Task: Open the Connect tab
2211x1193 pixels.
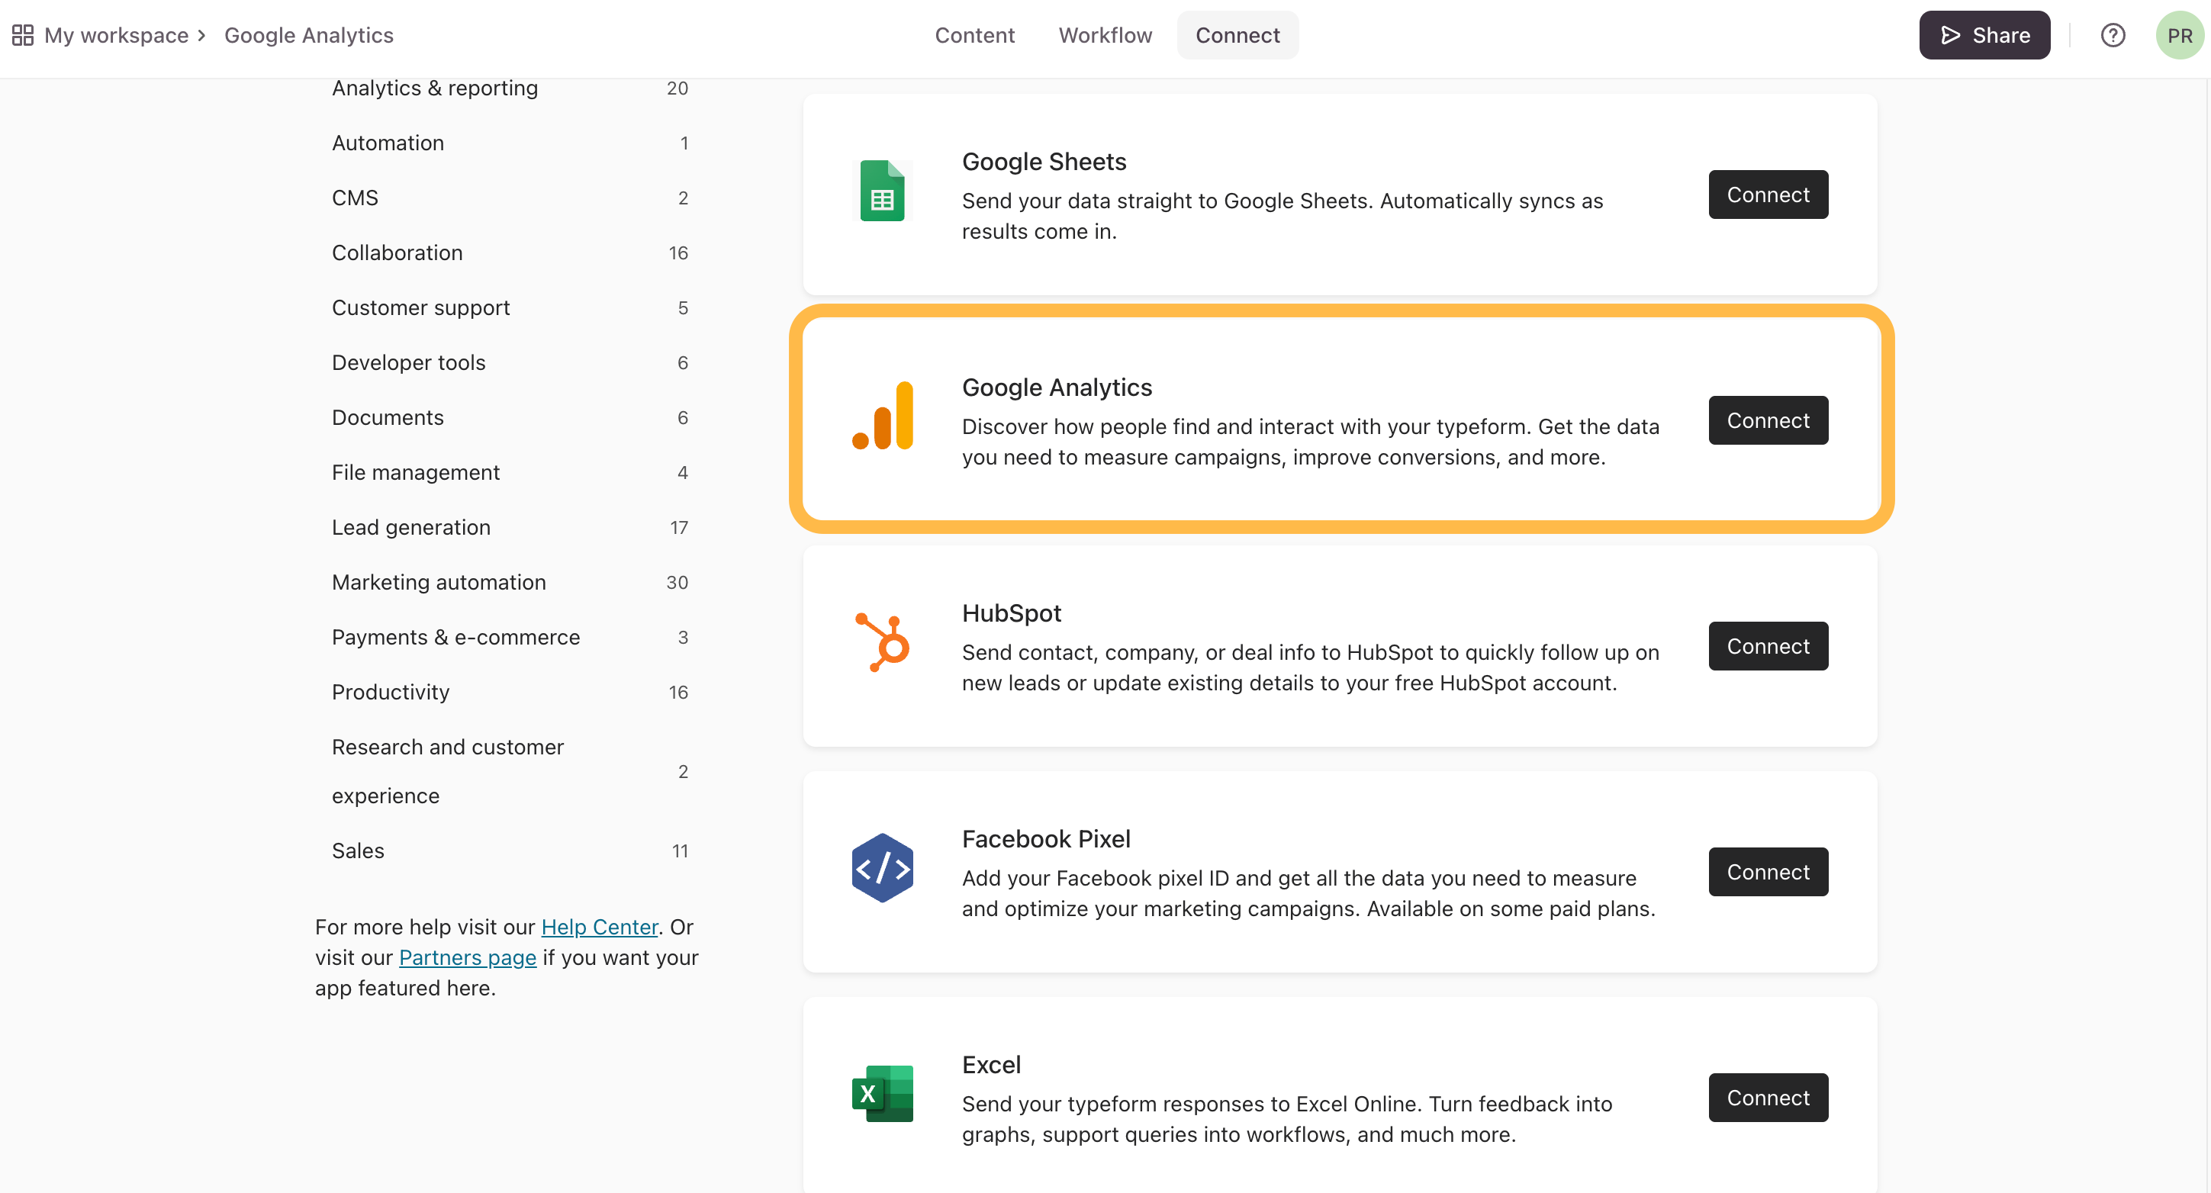Action: coord(1237,35)
